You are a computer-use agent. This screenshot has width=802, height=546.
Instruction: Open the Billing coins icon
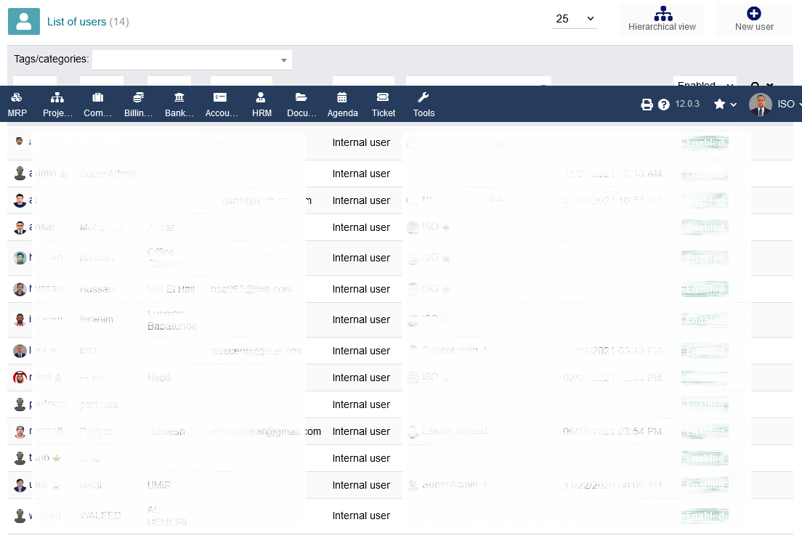138,97
